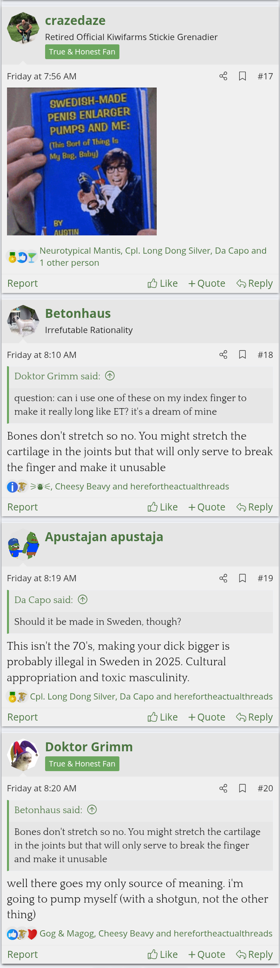Viewport: 280px width, 968px height.
Task: Open permalink for post #20
Action: pyautogui.click(x=265, y=788)
